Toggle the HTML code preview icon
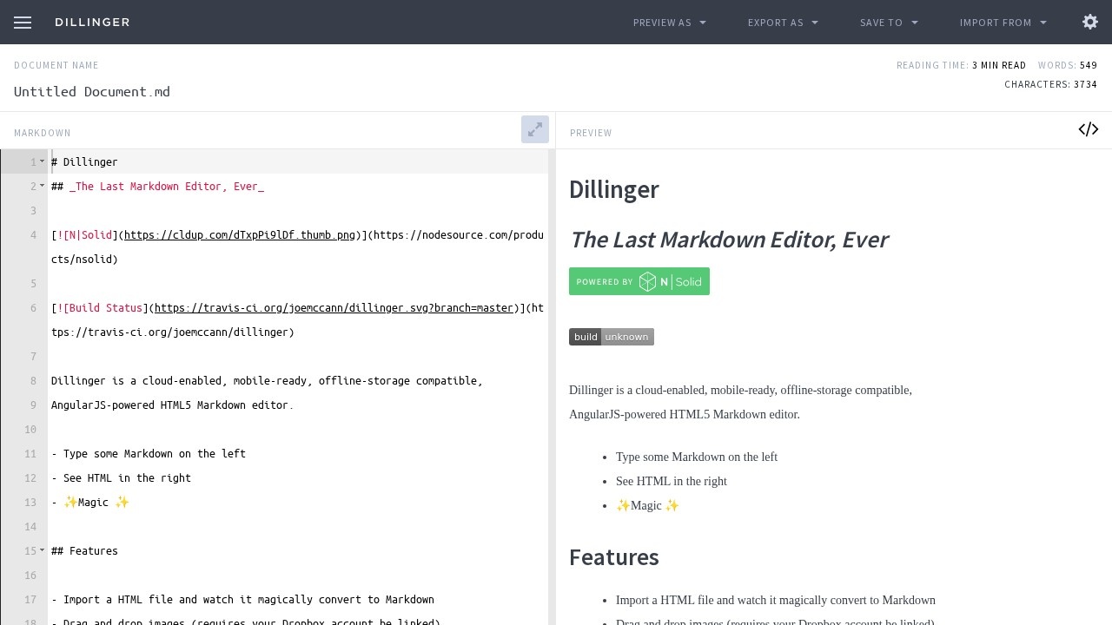1112x625 pixels. pos(1088,129)
